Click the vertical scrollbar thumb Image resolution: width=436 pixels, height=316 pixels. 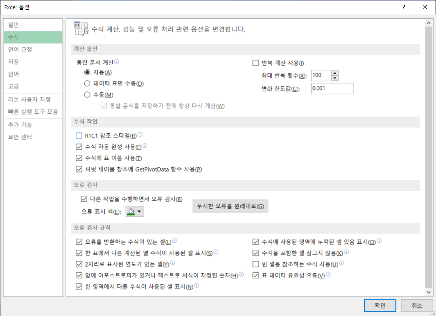click(429, 158)
